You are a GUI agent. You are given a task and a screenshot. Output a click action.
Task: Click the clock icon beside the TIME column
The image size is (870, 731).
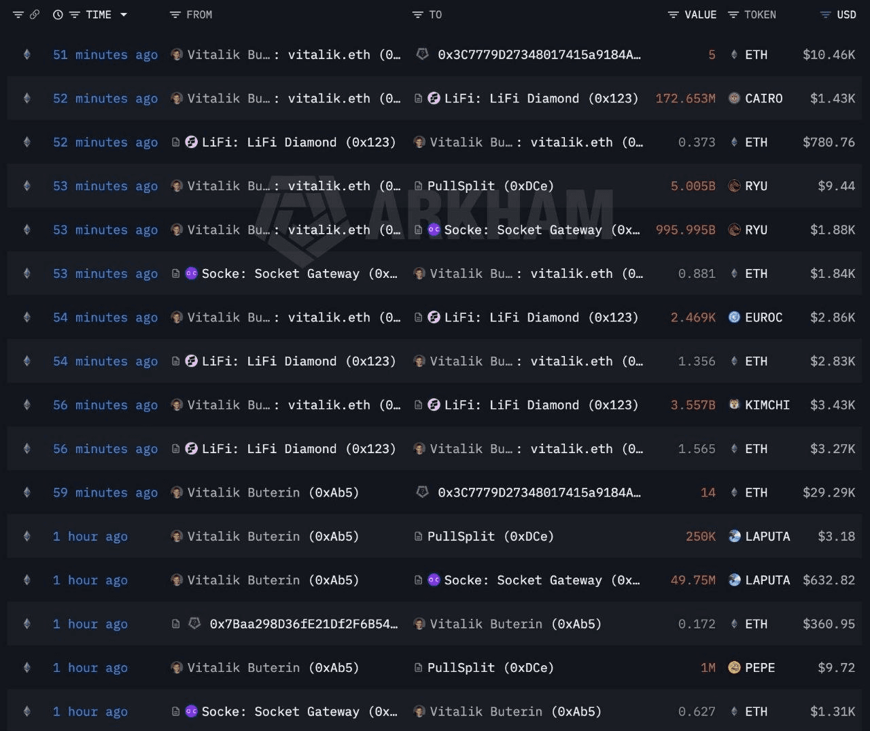[x=57, y=14]
